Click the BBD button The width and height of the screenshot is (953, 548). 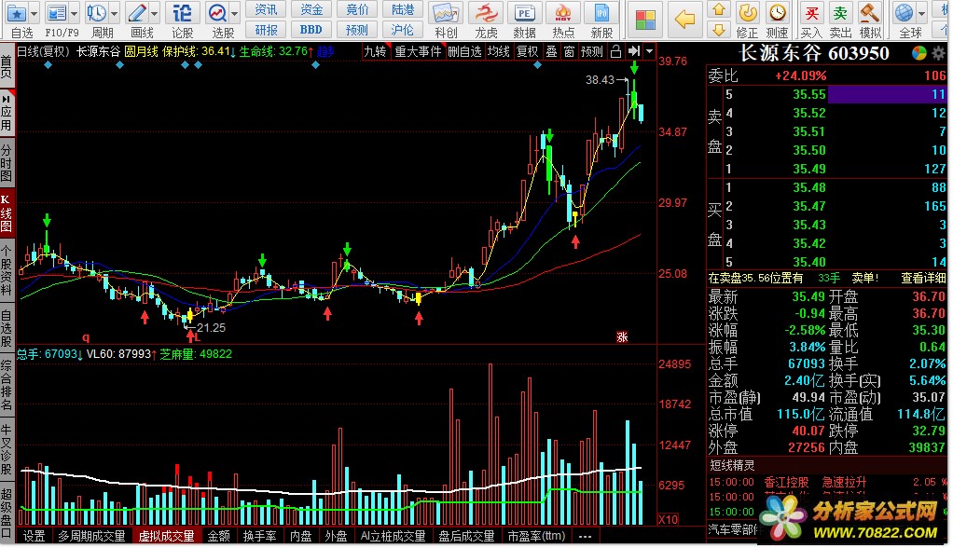pyautogui.click(x=311, y=29)
